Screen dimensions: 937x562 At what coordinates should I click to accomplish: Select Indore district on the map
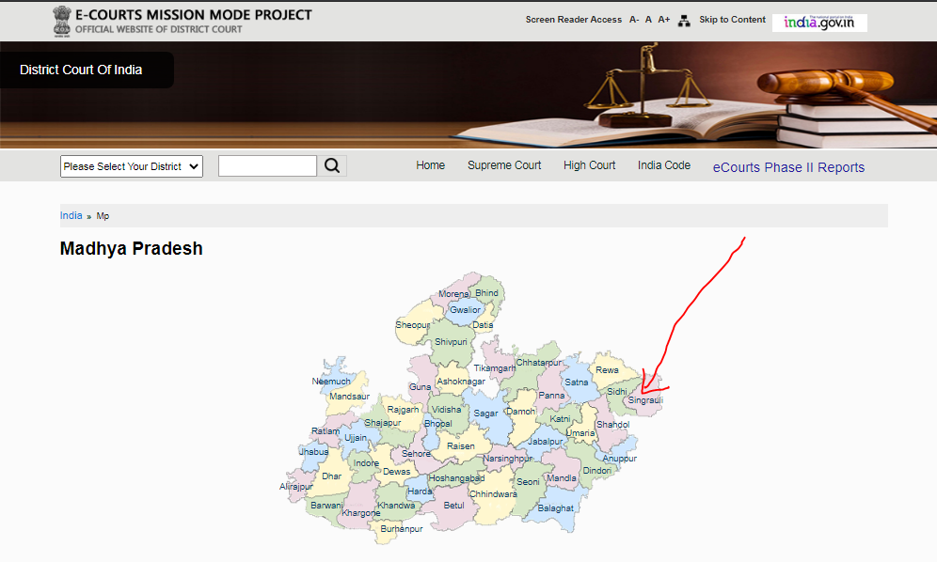[366, 462]
